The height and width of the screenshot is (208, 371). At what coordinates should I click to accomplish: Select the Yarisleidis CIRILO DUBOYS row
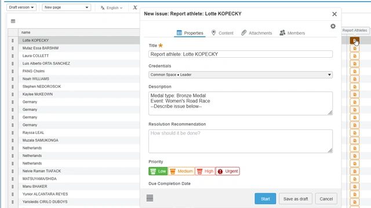(x=79, y=202)
